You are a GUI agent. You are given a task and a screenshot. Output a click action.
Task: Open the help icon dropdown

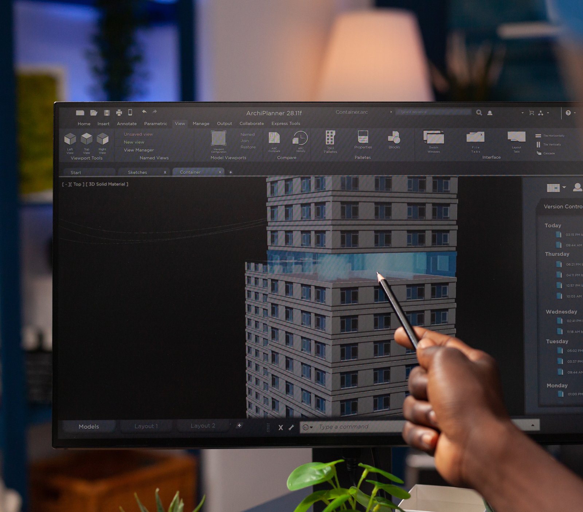click(568, 113)
